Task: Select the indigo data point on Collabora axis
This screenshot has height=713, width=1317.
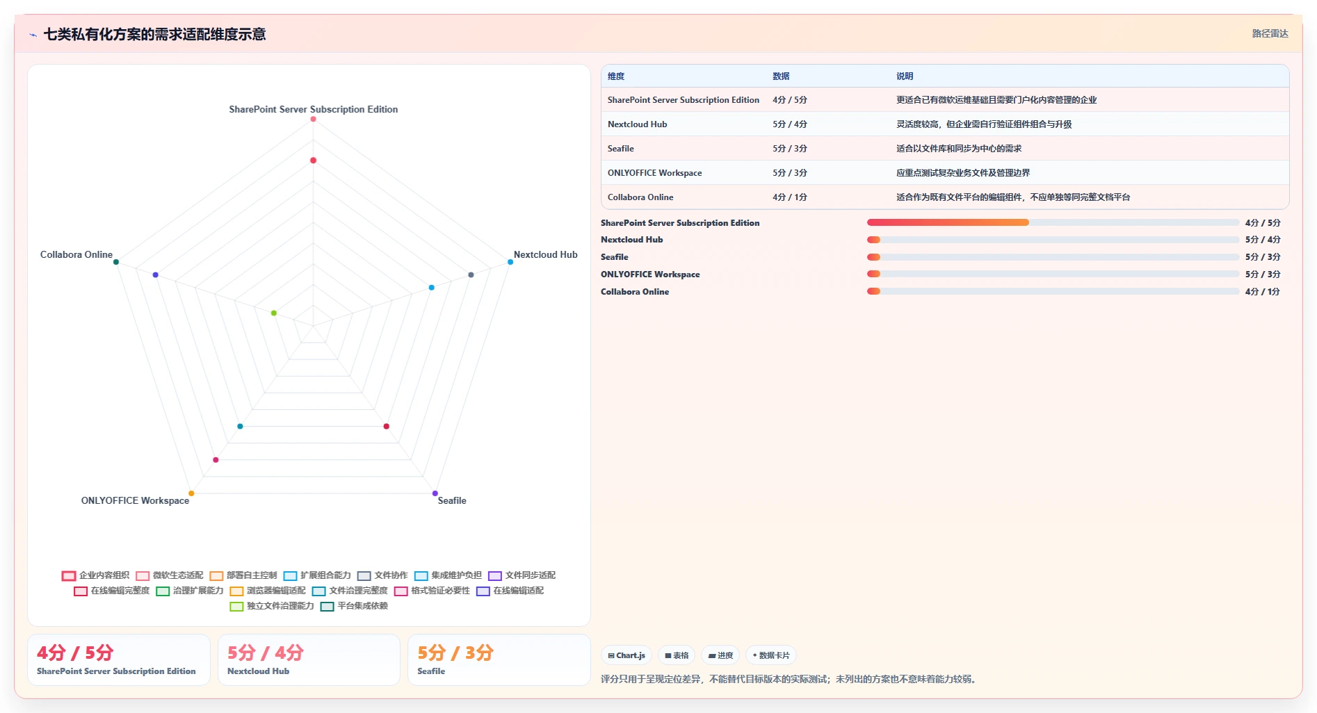Action: [156, 274]
